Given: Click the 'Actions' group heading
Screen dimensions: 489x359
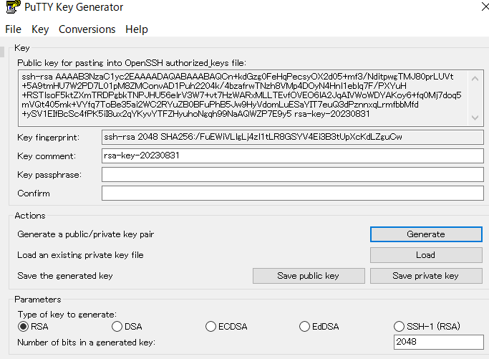Looking at the screenshot, I should pos(30,216).
